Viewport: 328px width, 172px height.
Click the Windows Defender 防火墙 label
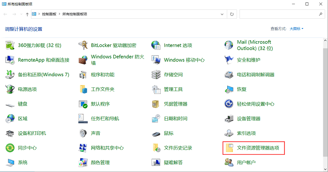click(118, 60)
